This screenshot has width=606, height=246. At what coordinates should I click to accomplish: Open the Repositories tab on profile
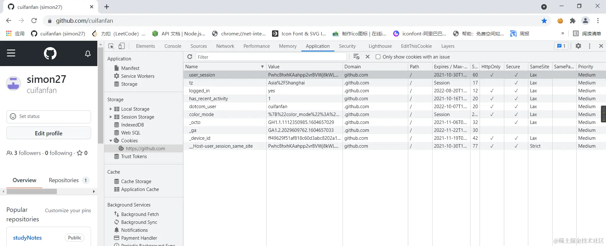pyautogui.click(x=69, y=180)
